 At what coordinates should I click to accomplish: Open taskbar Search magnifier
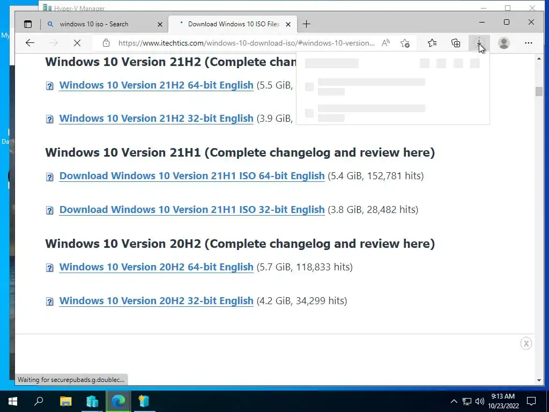coord(39,401)
